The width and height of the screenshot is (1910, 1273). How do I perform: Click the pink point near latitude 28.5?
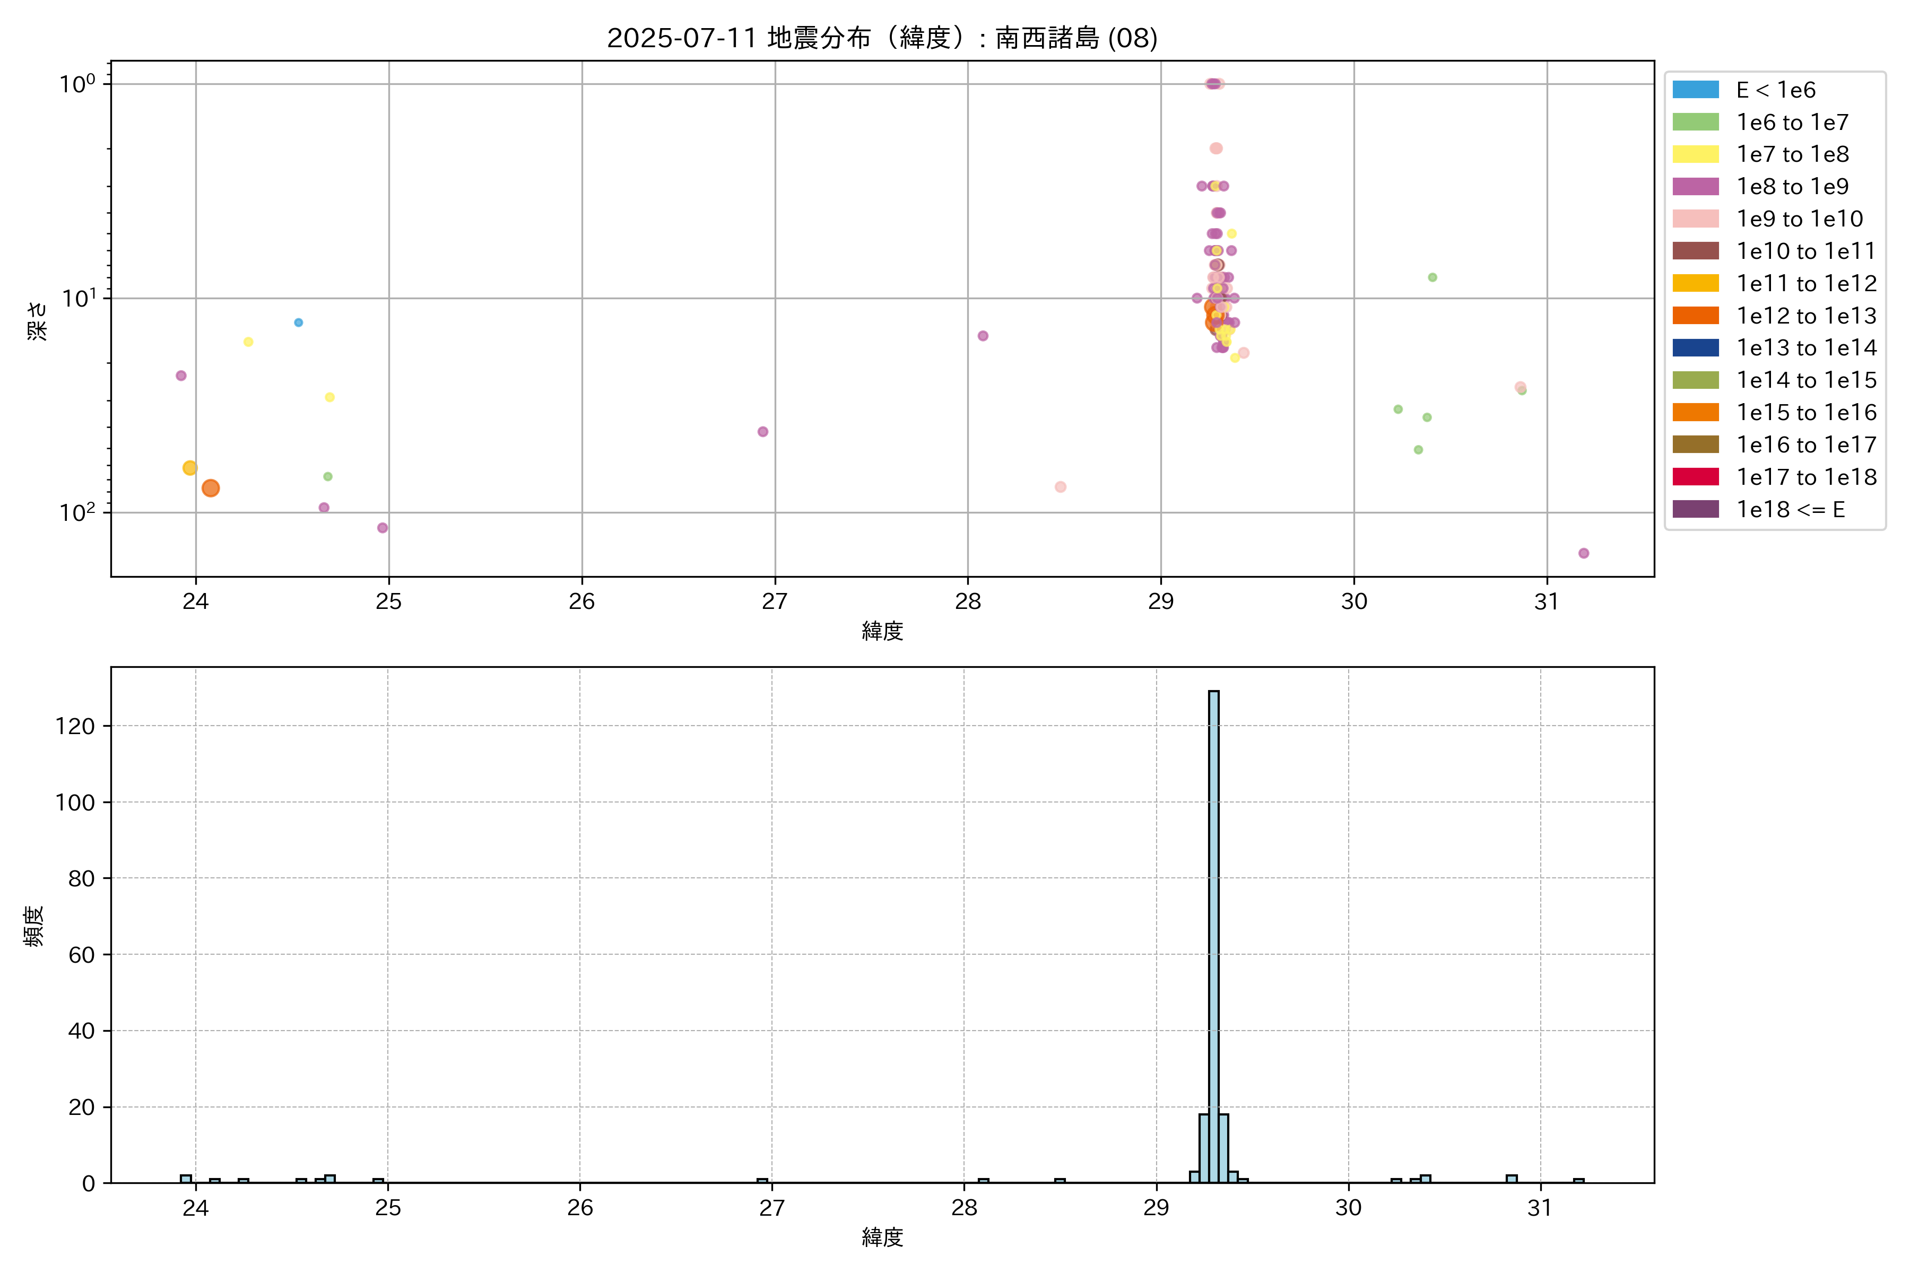1061,487
